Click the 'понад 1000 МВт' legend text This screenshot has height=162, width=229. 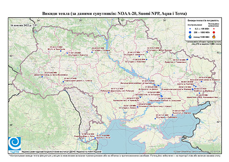(x=201, y=37)
